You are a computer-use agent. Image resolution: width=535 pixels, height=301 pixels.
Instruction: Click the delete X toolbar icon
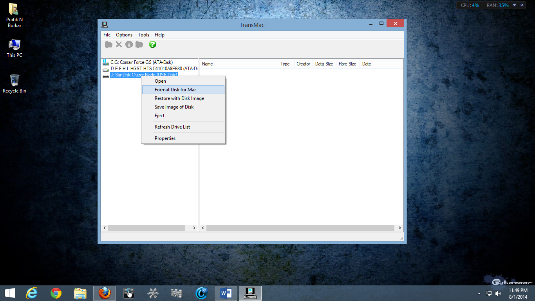pos(119,45)
